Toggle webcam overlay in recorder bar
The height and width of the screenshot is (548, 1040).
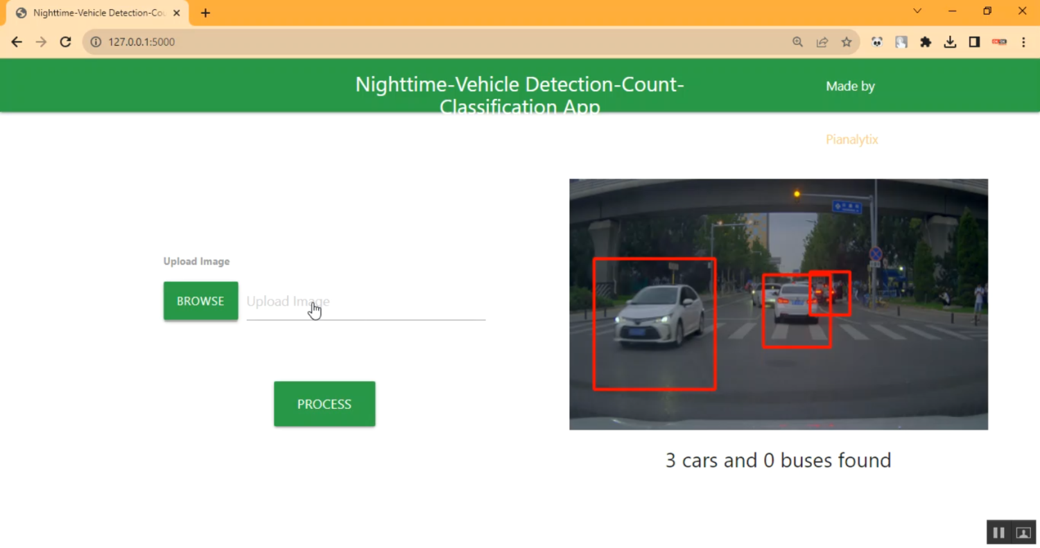(1023, 532)
